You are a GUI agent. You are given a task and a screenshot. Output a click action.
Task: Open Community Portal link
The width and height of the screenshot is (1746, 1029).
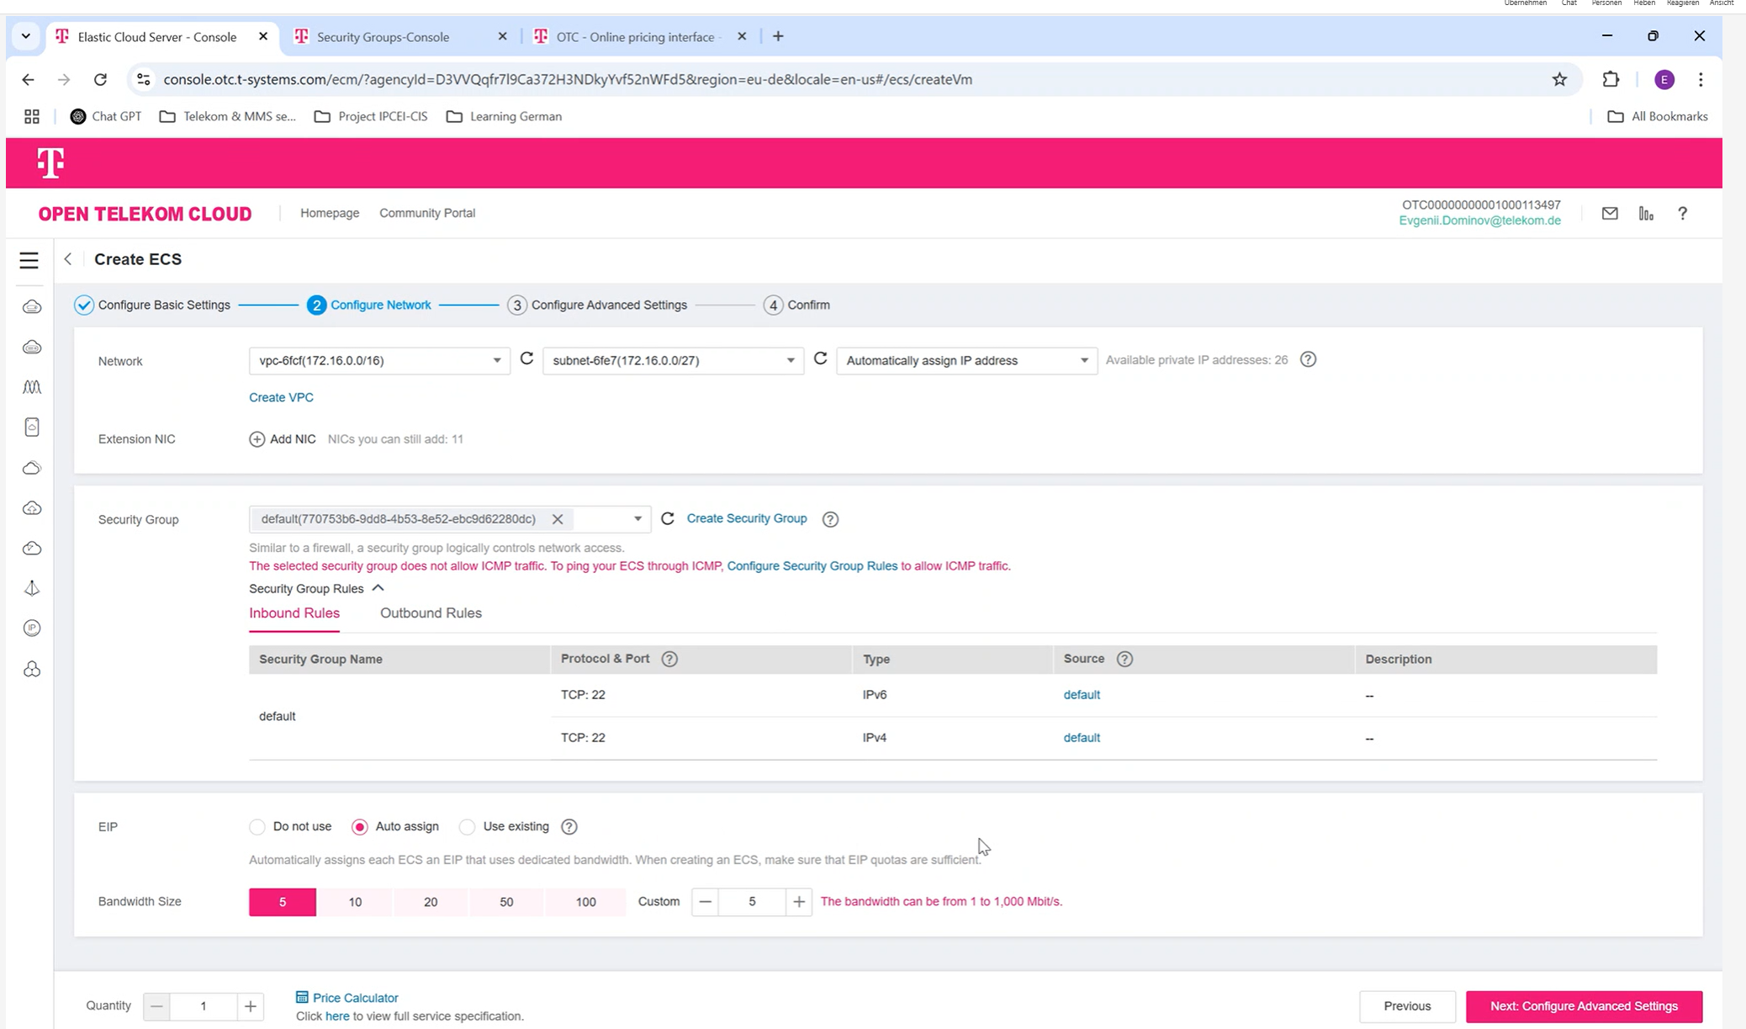(427, 213)
